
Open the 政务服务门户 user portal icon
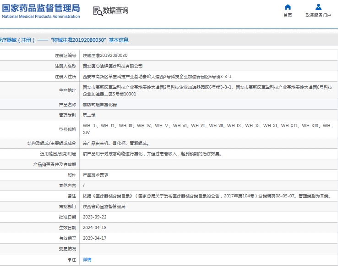pyautogui.click(x=318, y=7)
